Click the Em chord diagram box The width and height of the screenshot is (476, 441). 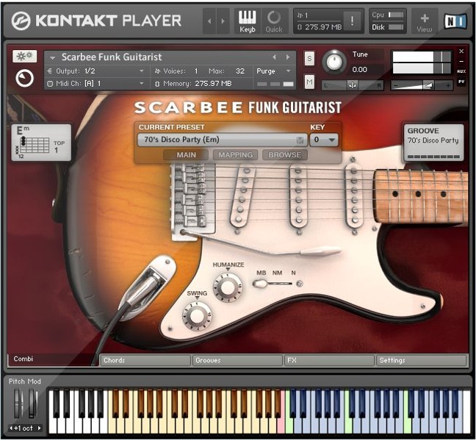(x=41, y=142)
